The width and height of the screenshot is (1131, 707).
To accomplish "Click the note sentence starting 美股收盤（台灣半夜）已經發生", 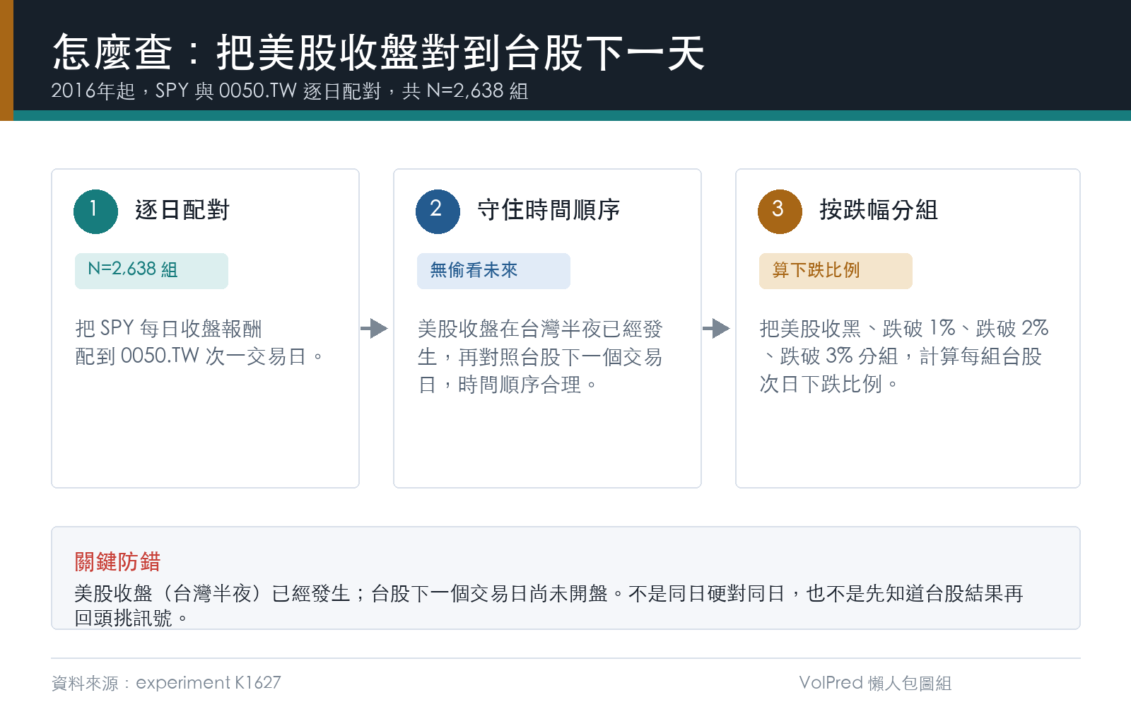I will point(549,594).
